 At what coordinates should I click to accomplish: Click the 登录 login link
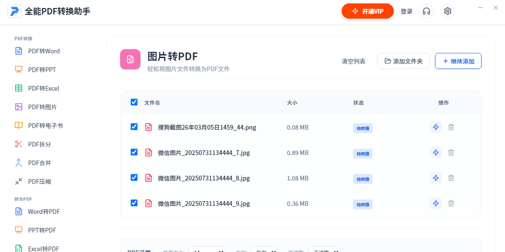coord(407,11)
